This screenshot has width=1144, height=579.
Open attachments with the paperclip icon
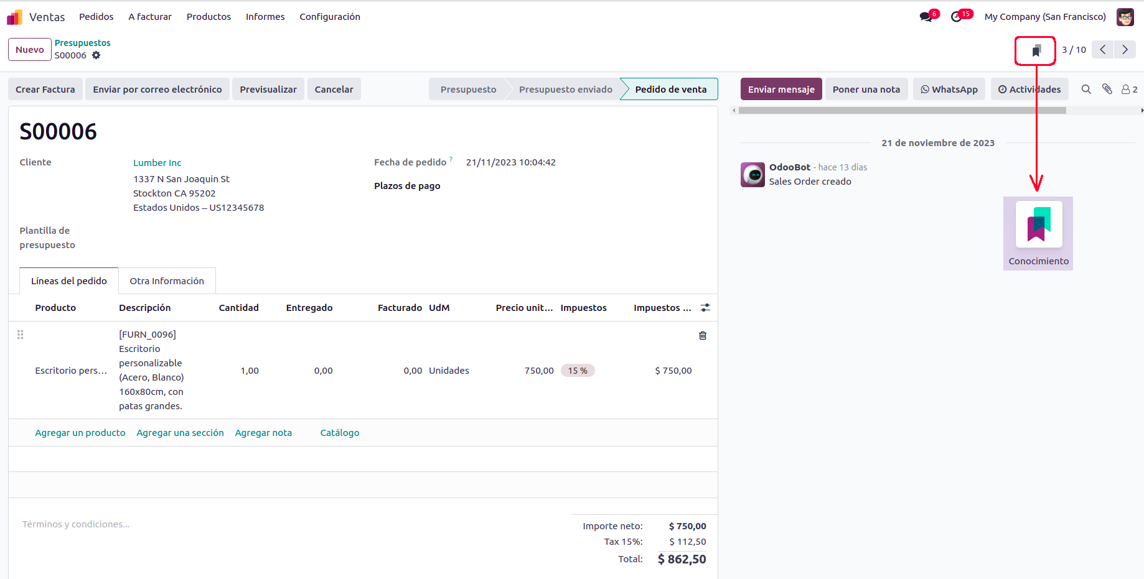click(1107, 90)
